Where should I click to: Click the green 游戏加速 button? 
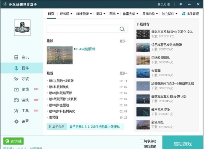(x=14, y=141)
